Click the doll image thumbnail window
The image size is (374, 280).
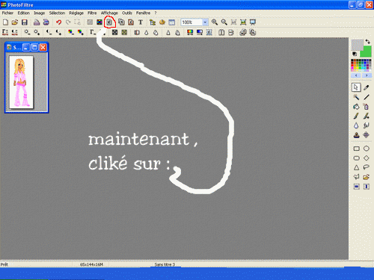(27, 78)
